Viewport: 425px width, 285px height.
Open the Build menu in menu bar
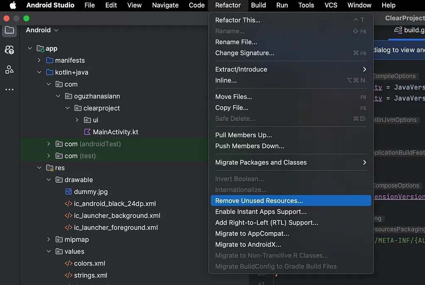pyautogui.click(x=258, y=5)
